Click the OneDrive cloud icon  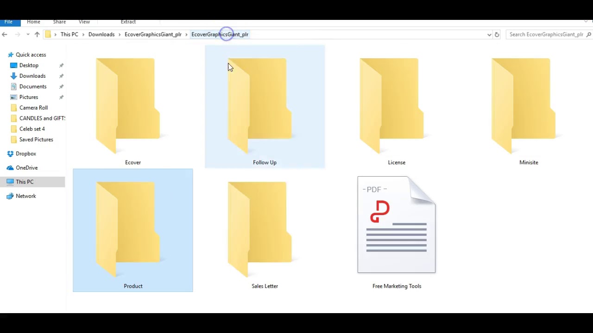(x=11, y=167)
